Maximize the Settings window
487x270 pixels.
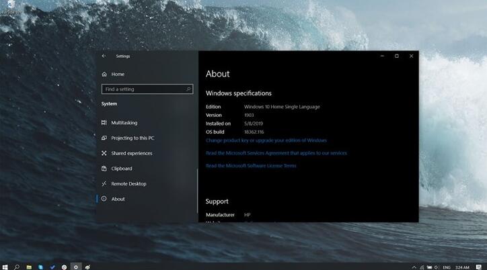point(397,56)
